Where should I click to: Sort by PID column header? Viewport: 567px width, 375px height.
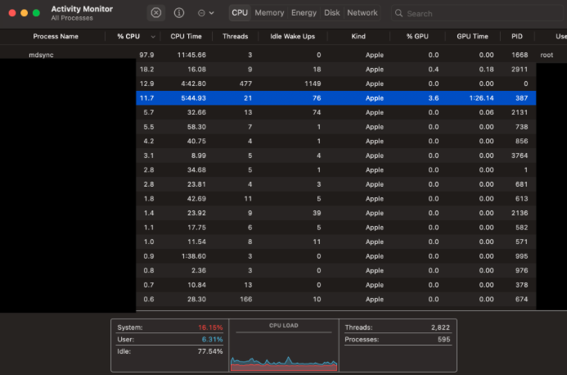[517, 36]
